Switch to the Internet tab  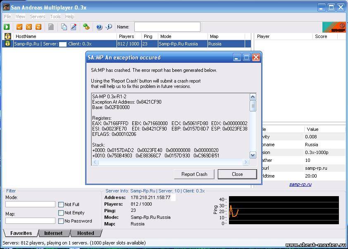[53, 233]
